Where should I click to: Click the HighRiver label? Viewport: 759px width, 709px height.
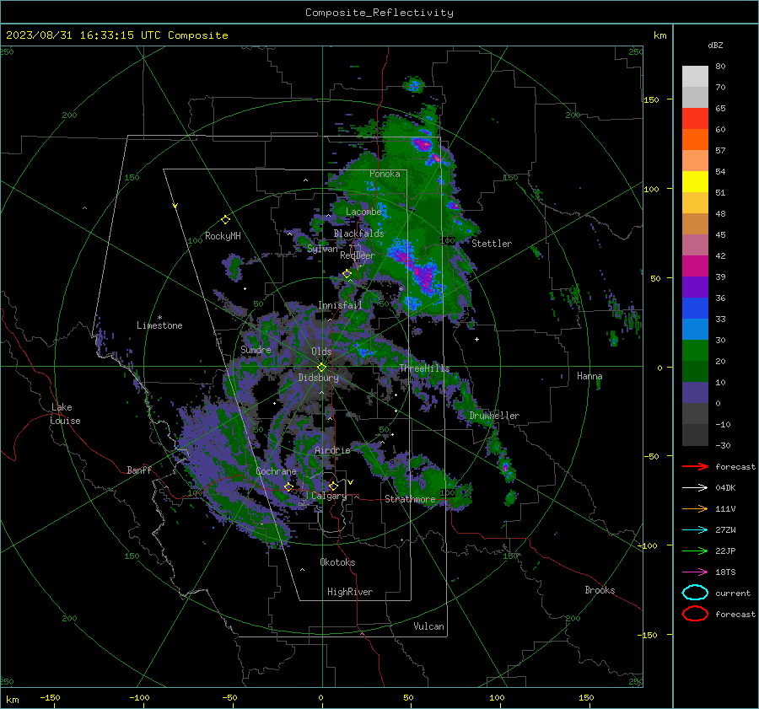[x=350, y=592]
